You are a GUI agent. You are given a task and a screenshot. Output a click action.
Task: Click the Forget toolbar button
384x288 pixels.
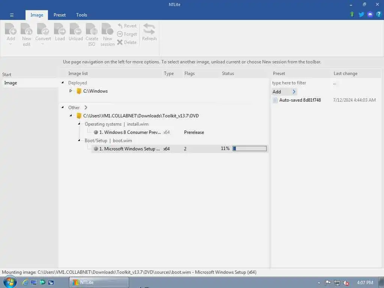(x=127, y=34)
